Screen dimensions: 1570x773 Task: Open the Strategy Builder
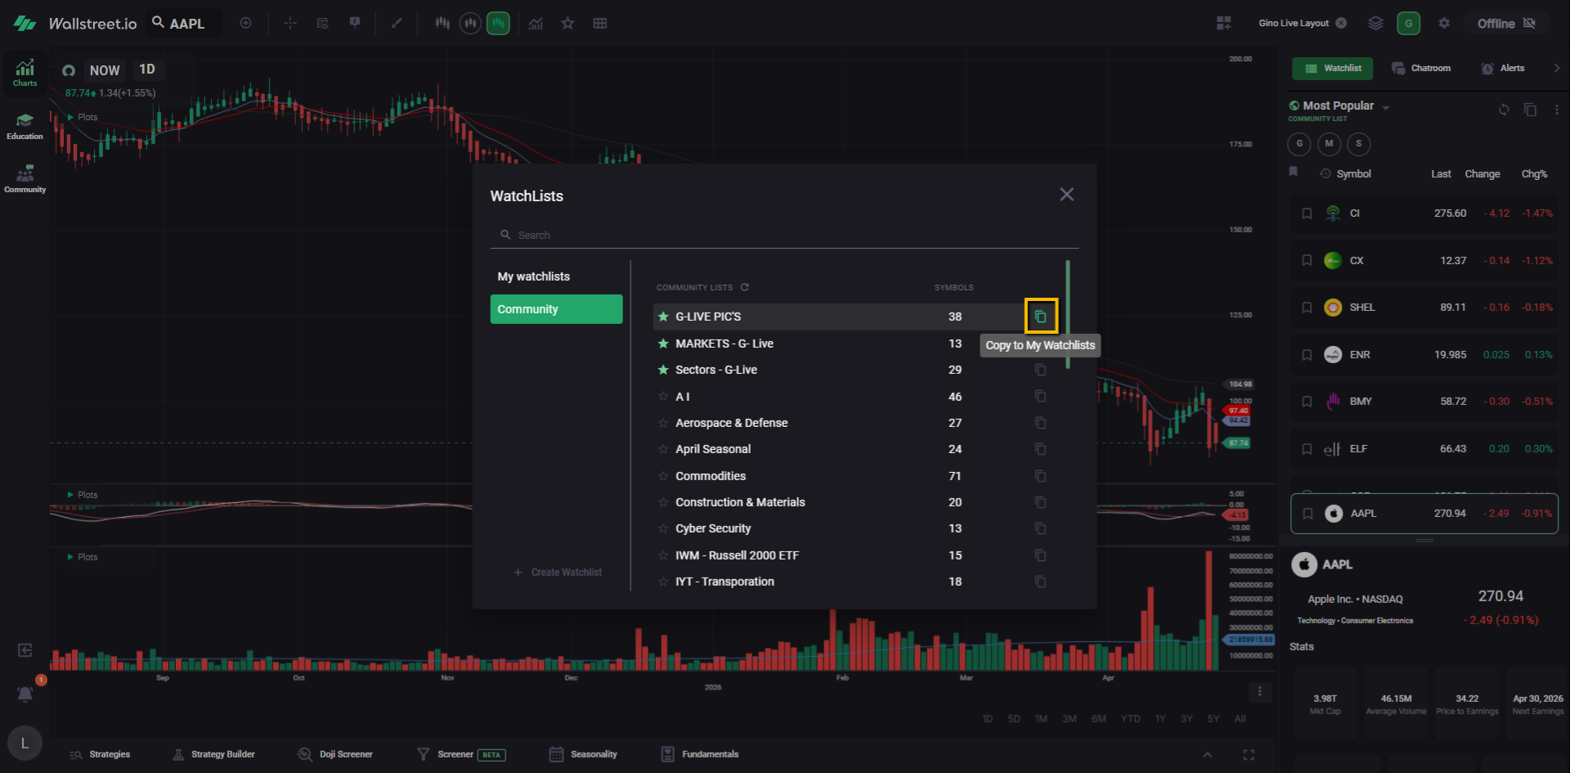214,754
